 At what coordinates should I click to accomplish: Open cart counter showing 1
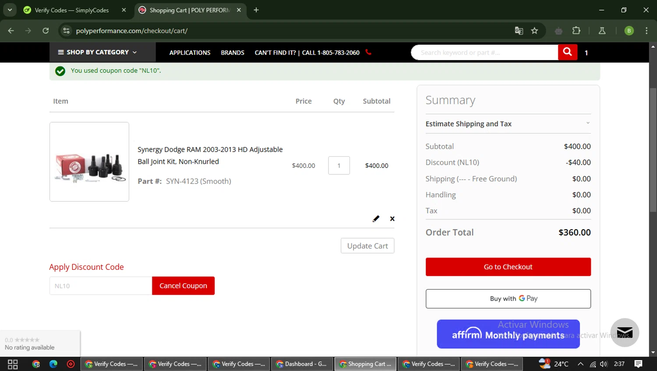(586, 53)
